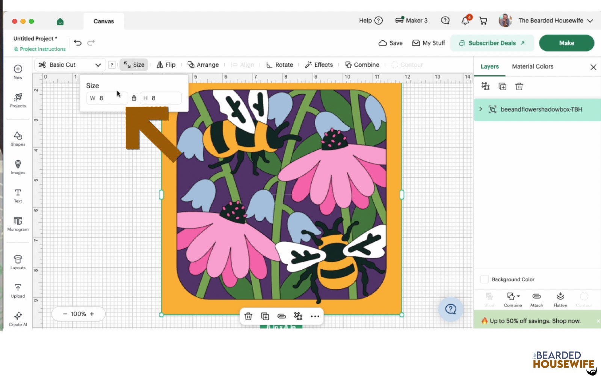
Task: Open Create AI in the sidebar
Action: (x=18, y=319)
